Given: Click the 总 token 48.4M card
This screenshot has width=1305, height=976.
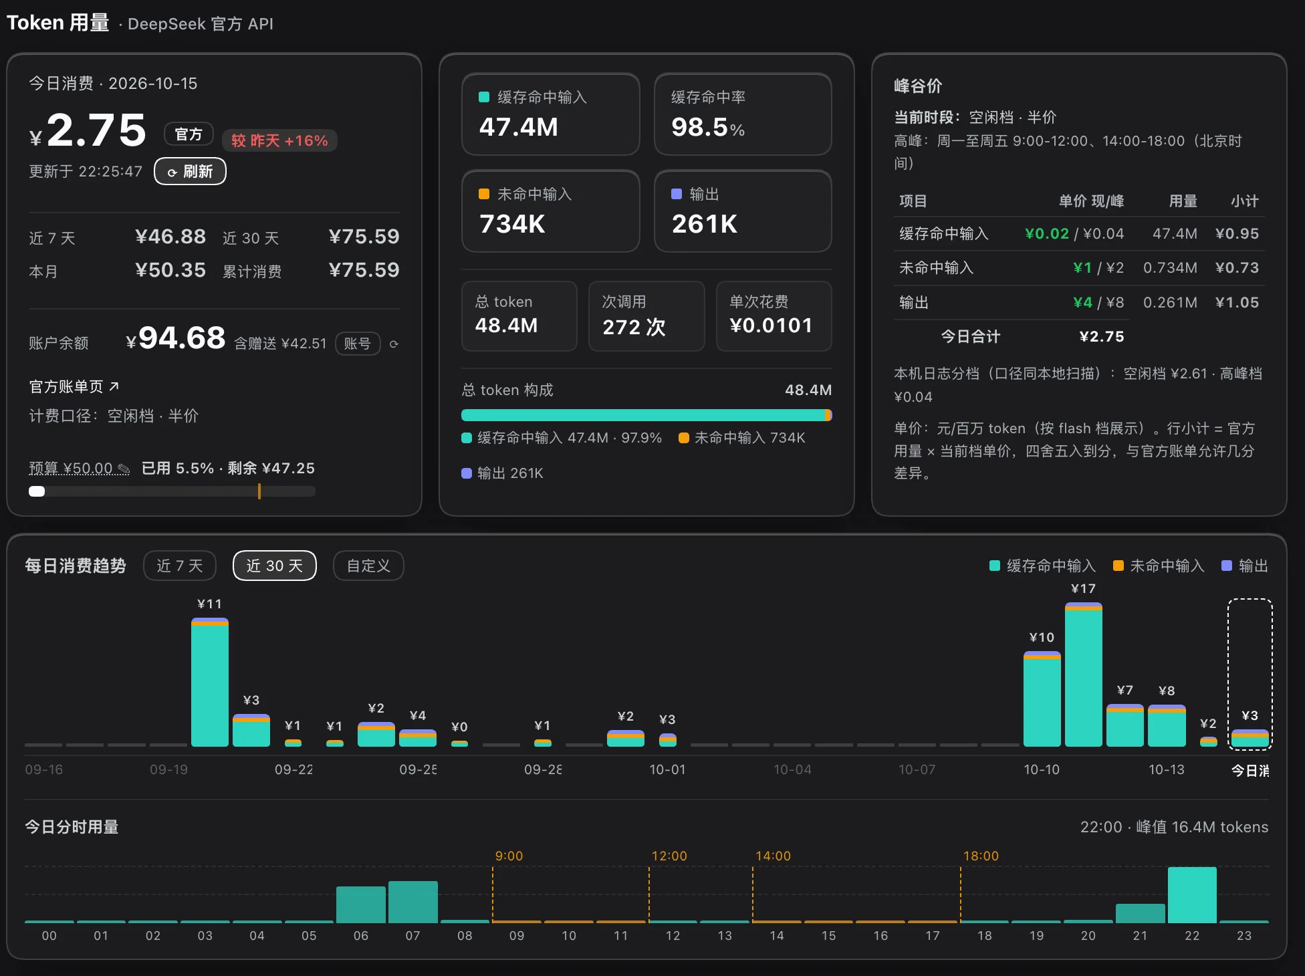Looking at the screenshot, I should [x=519, y=316].
